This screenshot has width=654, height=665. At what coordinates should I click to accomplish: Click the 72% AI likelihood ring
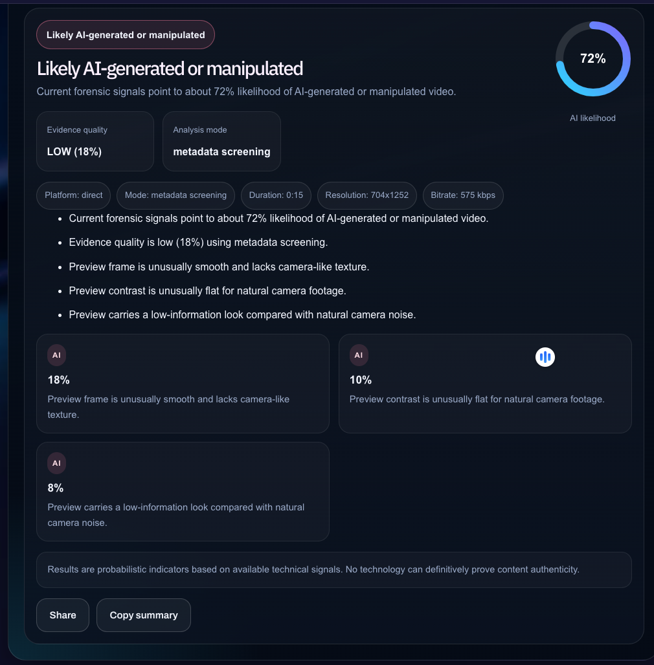coord(592,59)
